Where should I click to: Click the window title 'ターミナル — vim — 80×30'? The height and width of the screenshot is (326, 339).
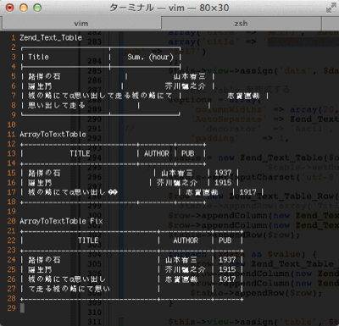click(x=169, y=8)
